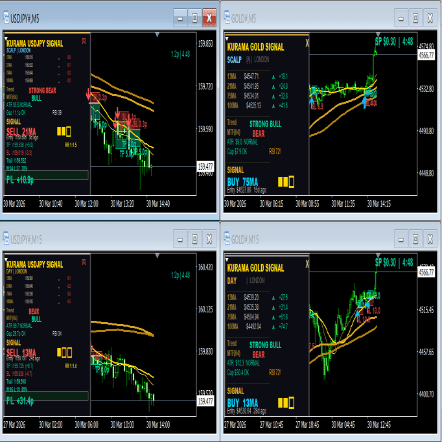This screenshot has height=442, width=442.
Task: Click the SP $0.30 | 4:48 readout in GOLD#,M5
Action: coord(394,41)
